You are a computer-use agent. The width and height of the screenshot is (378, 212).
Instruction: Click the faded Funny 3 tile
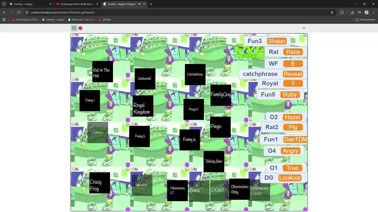(98, 132)
